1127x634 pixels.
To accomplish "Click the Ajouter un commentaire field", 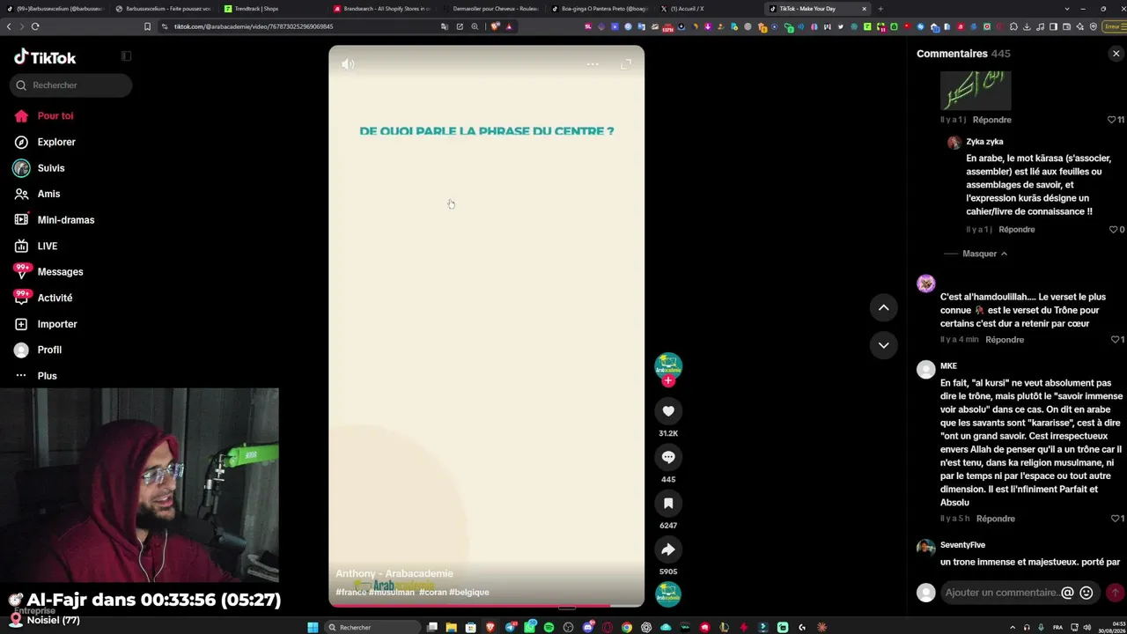I will tap(1002, 593).
